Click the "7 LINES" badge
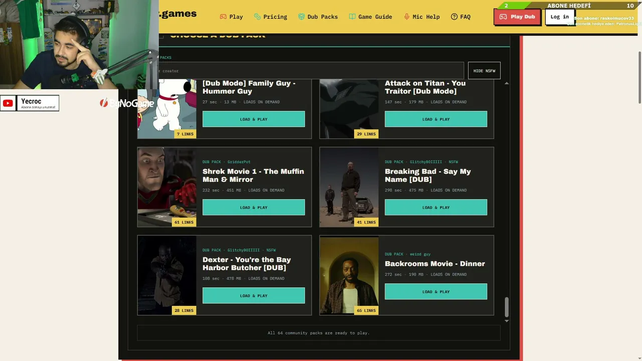 point(185,134)
